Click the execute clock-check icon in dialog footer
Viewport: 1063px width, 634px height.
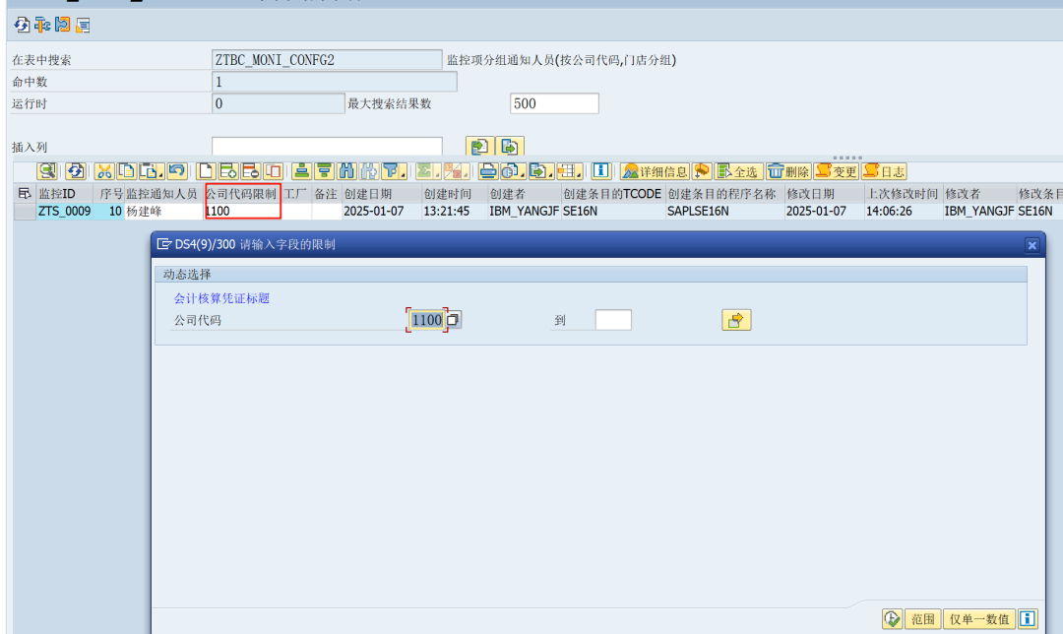[x=892, y=618]
